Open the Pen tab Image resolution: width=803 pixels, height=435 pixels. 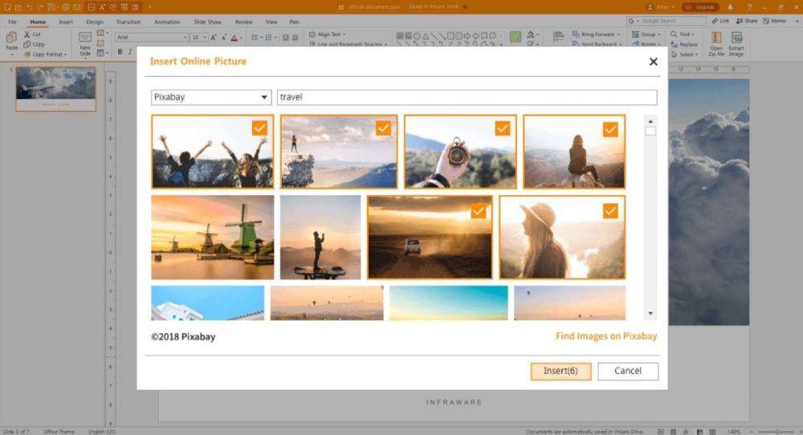coord(294,22)
